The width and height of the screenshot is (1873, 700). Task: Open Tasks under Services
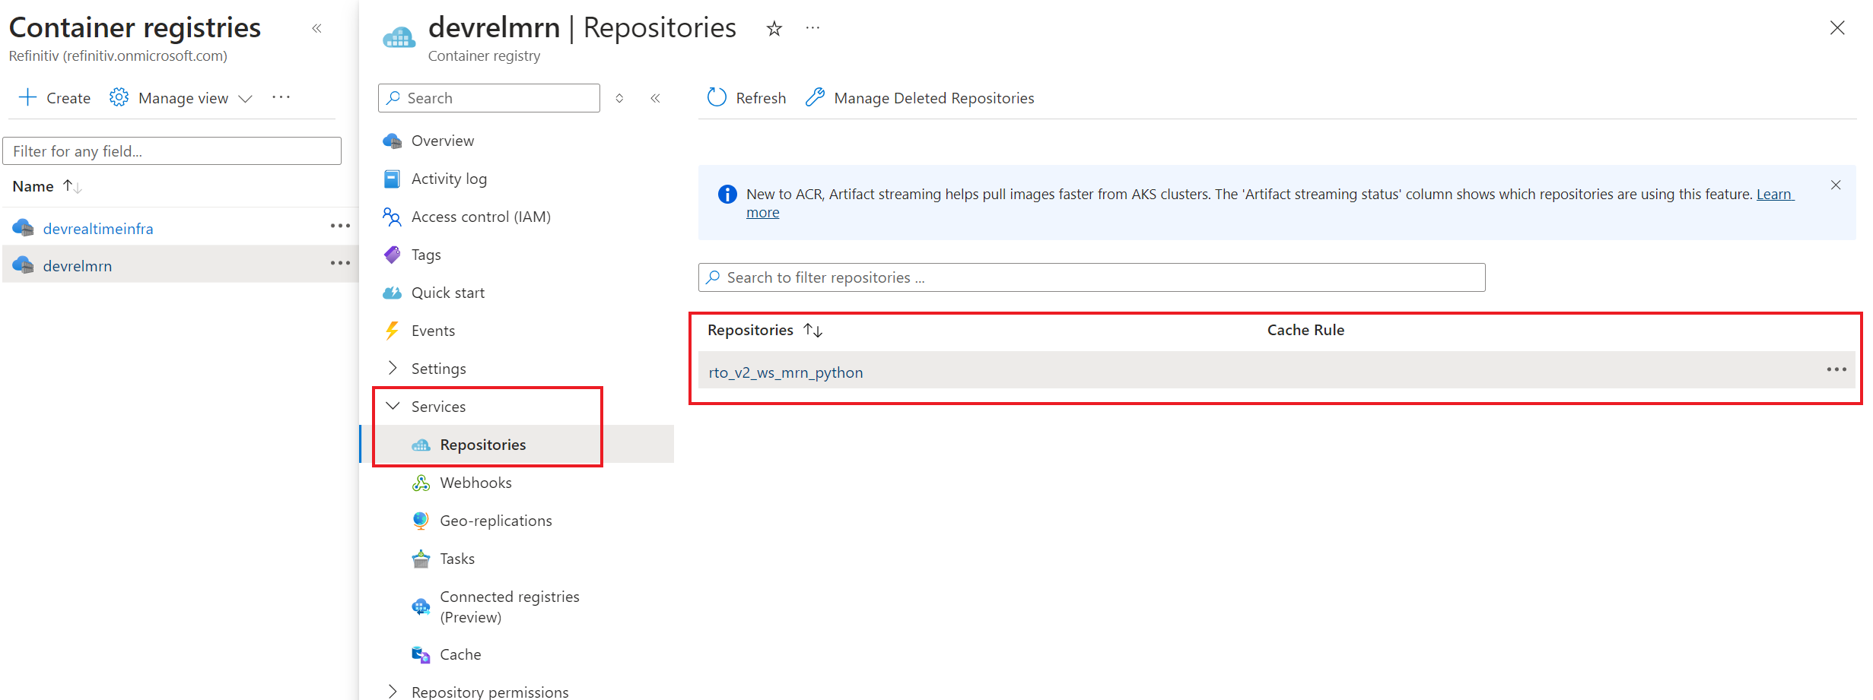pyautogui.click(x=457, y=559)
